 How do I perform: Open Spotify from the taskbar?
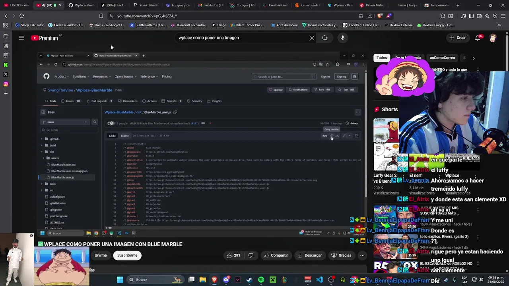tap(261, 280)
